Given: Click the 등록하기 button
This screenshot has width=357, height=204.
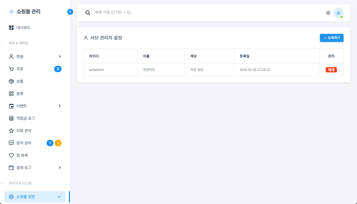Looking at the screenshot, I should click(331, 38).
